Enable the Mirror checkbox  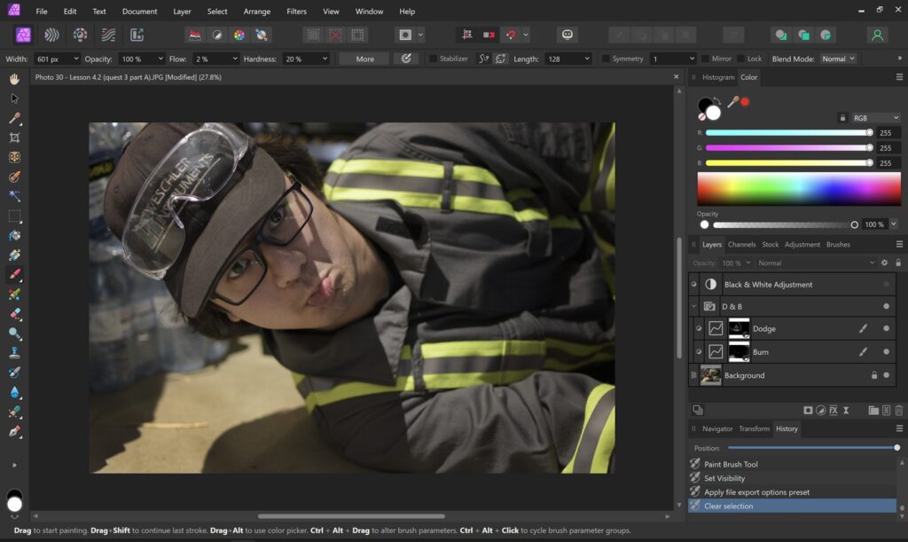[x=705, y=59]
